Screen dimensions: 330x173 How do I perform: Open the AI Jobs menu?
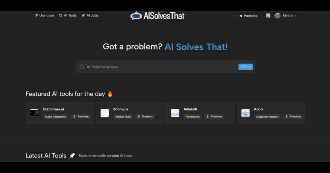(x=90, y=15)
